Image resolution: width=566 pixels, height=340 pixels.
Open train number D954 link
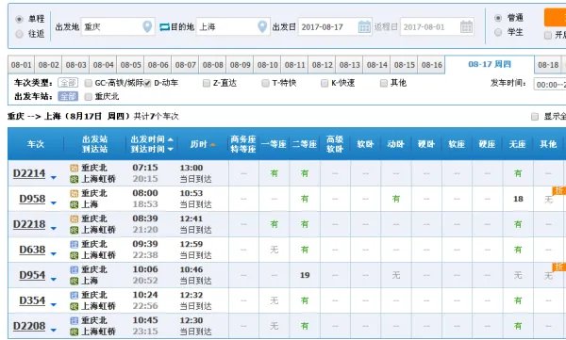click(32, 275)
